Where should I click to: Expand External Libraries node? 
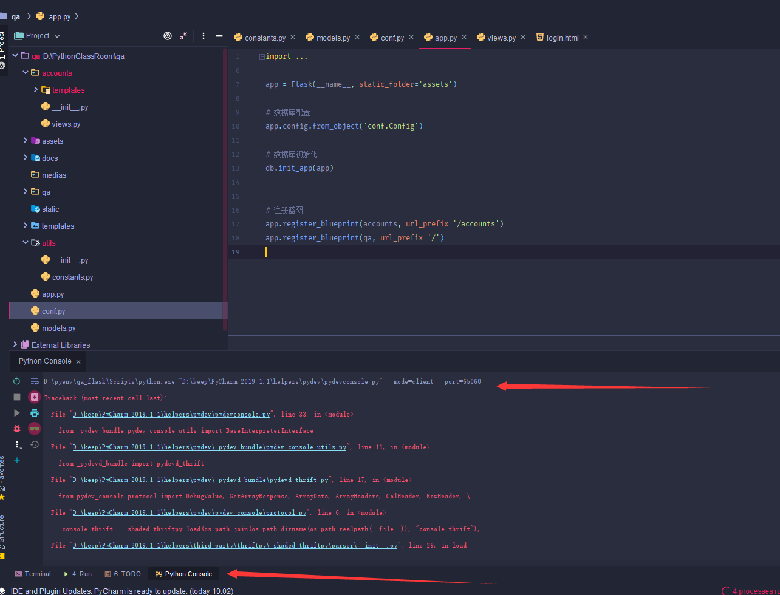tap(15, 345)
